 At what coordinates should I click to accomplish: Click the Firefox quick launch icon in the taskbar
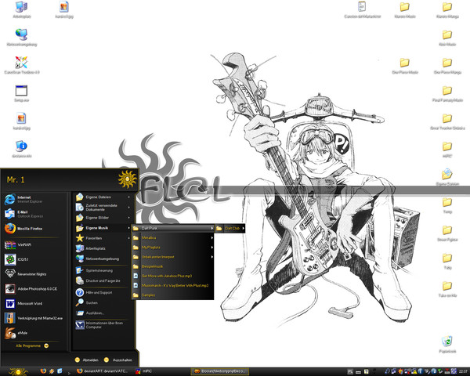(x=43, y=371)
